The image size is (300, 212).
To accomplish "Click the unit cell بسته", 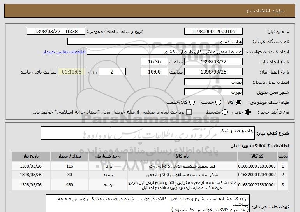I will point(108,175).
